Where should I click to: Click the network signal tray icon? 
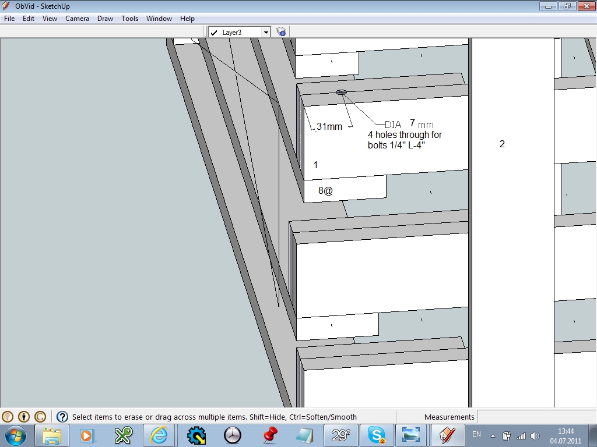pos(521,436)
